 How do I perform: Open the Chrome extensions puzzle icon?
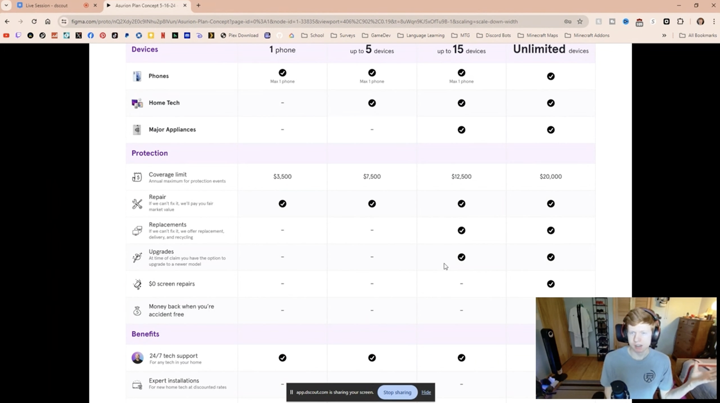click(680, 22)
